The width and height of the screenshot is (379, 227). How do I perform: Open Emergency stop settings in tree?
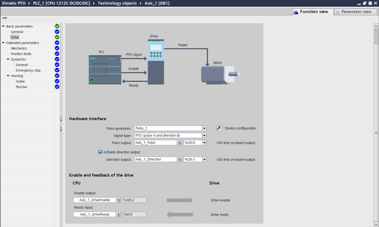pyautogui.click(x=28, y=70)
